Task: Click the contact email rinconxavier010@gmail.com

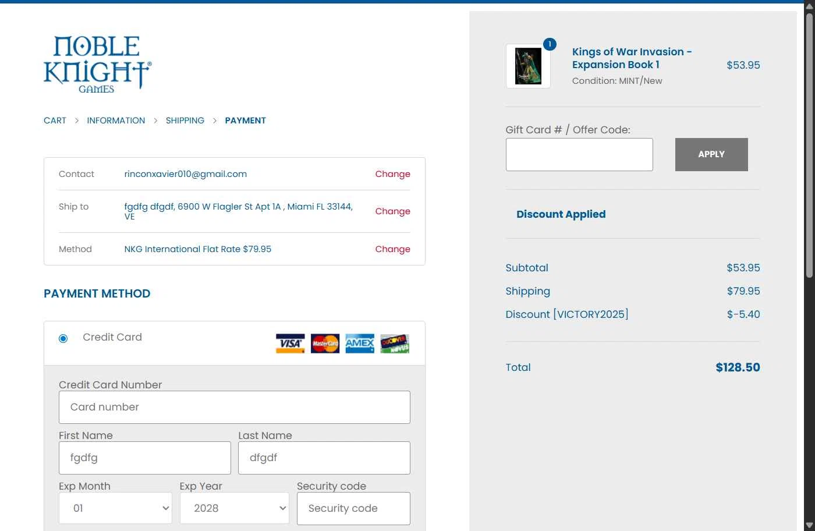Action: (x=186, y=174)
